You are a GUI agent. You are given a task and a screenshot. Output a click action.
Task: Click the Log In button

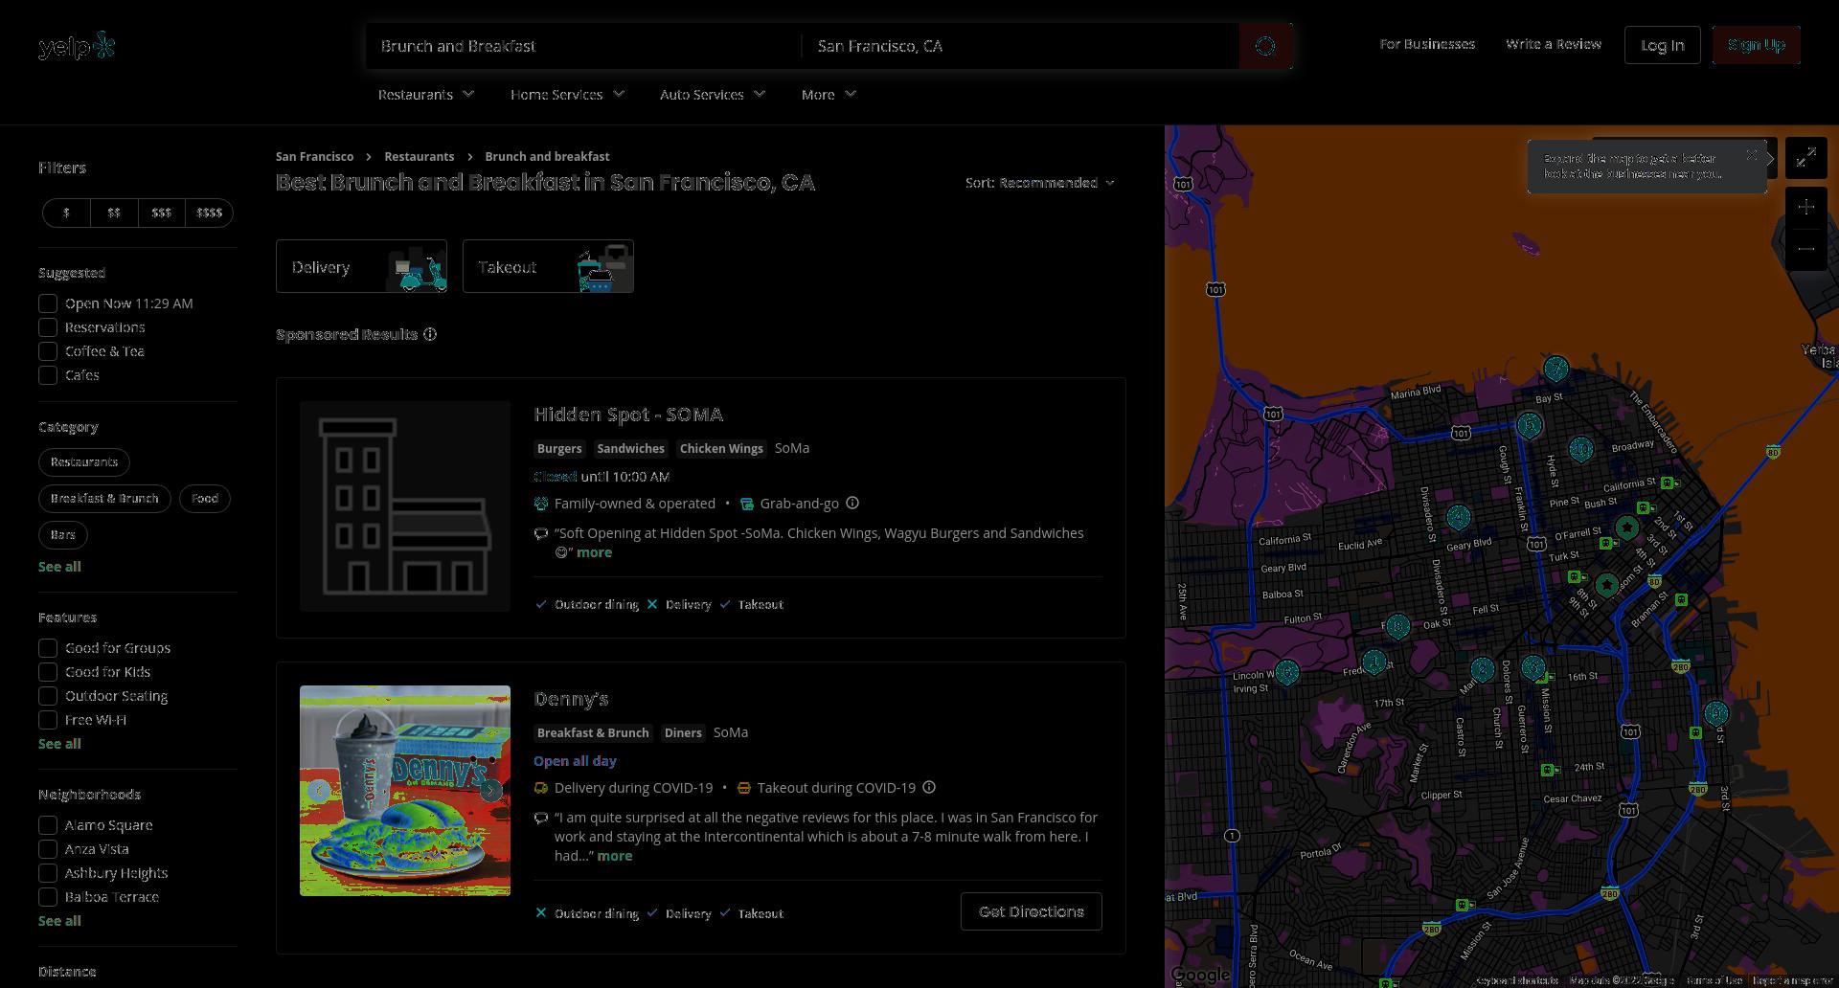1663,45
